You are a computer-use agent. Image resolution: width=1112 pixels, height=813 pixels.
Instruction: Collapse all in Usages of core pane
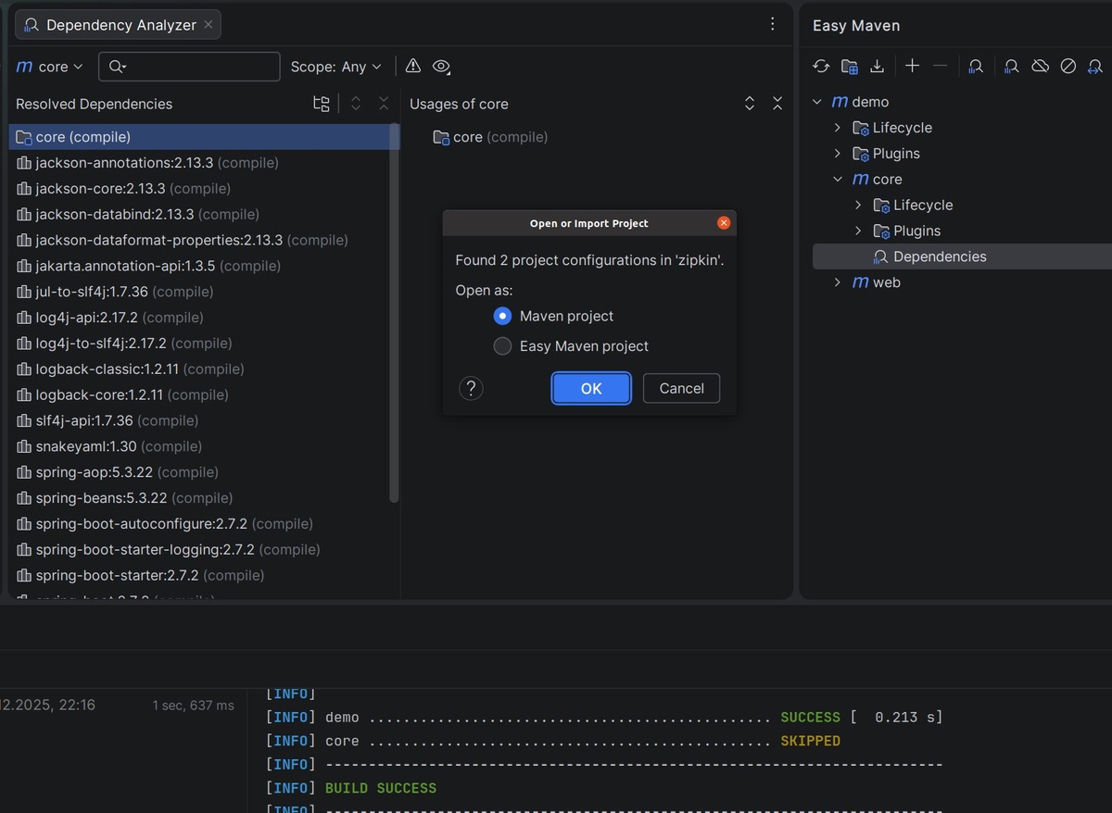[777, 104]
